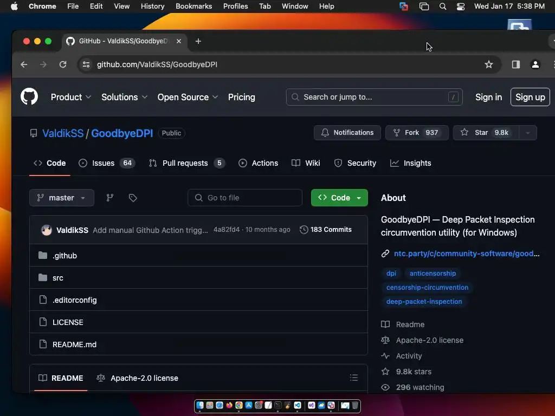Expand Solutions navigation menu
The width and height of the screenshot is (555, 416).
point(124,97)
